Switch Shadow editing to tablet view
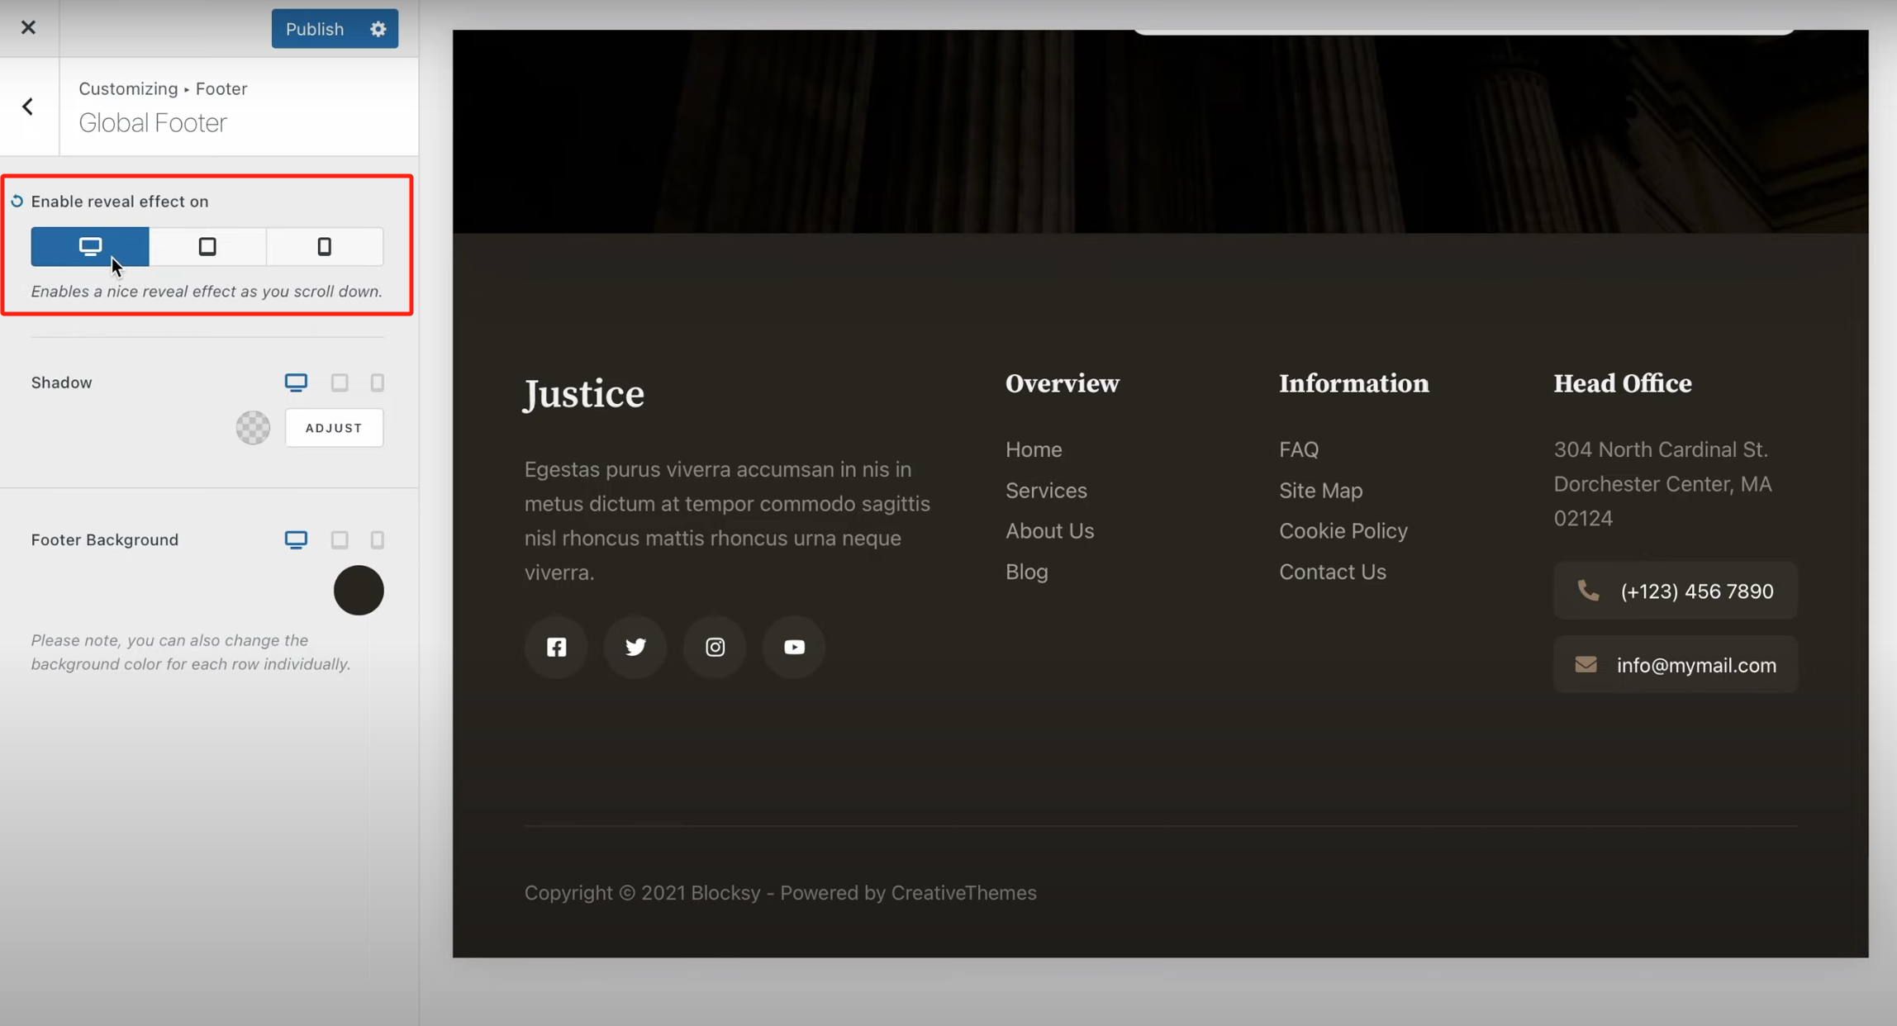This screenshot has width=1897, height=1026. 339,382
